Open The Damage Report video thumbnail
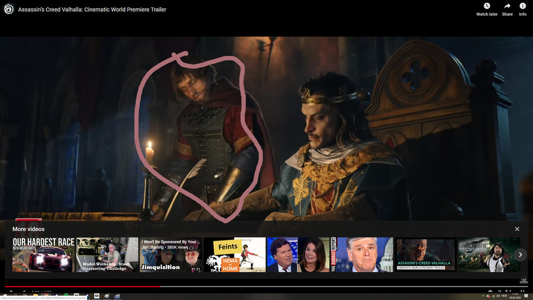The height and width of the screenshot is (300, 533). 362,255
